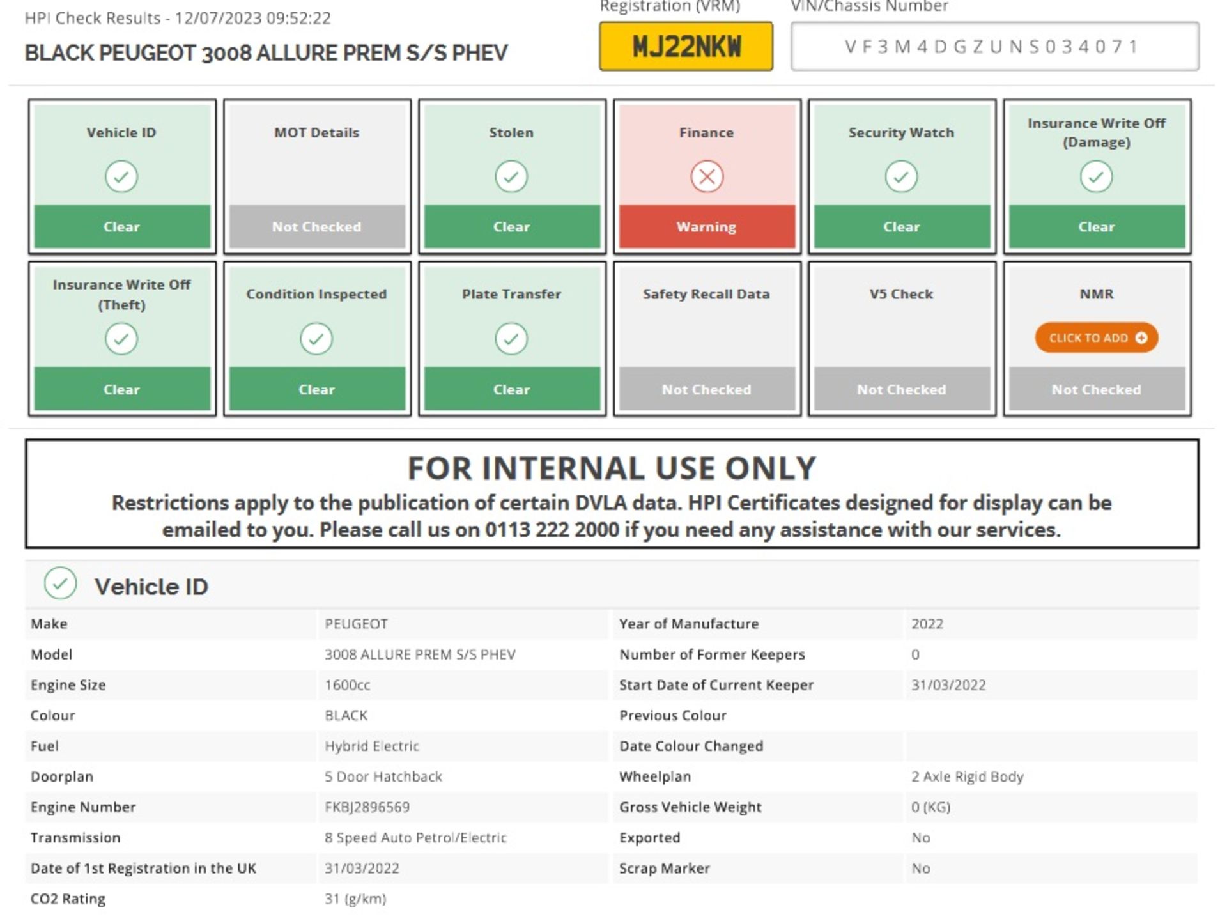Click the first registration date 31/03/2022

coord(362,869)
